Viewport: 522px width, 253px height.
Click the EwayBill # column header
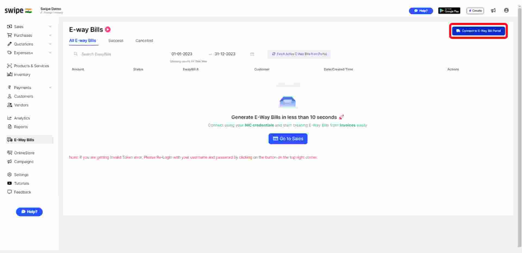191,69
